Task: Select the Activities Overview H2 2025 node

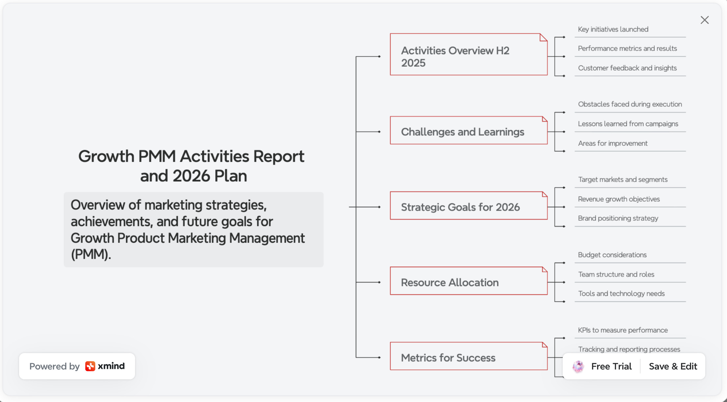Action: [x=468, y=55]
